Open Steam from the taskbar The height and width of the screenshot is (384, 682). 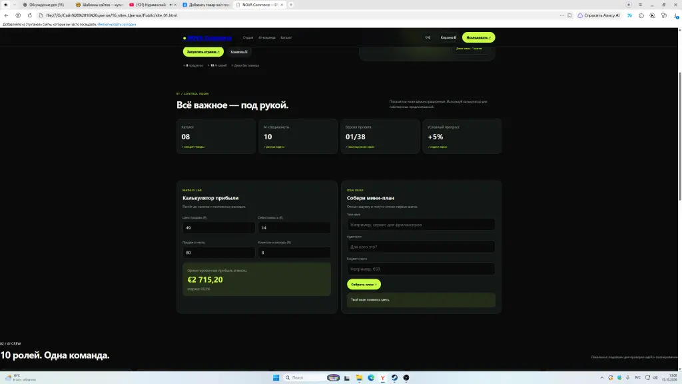[x=394, y=377]
